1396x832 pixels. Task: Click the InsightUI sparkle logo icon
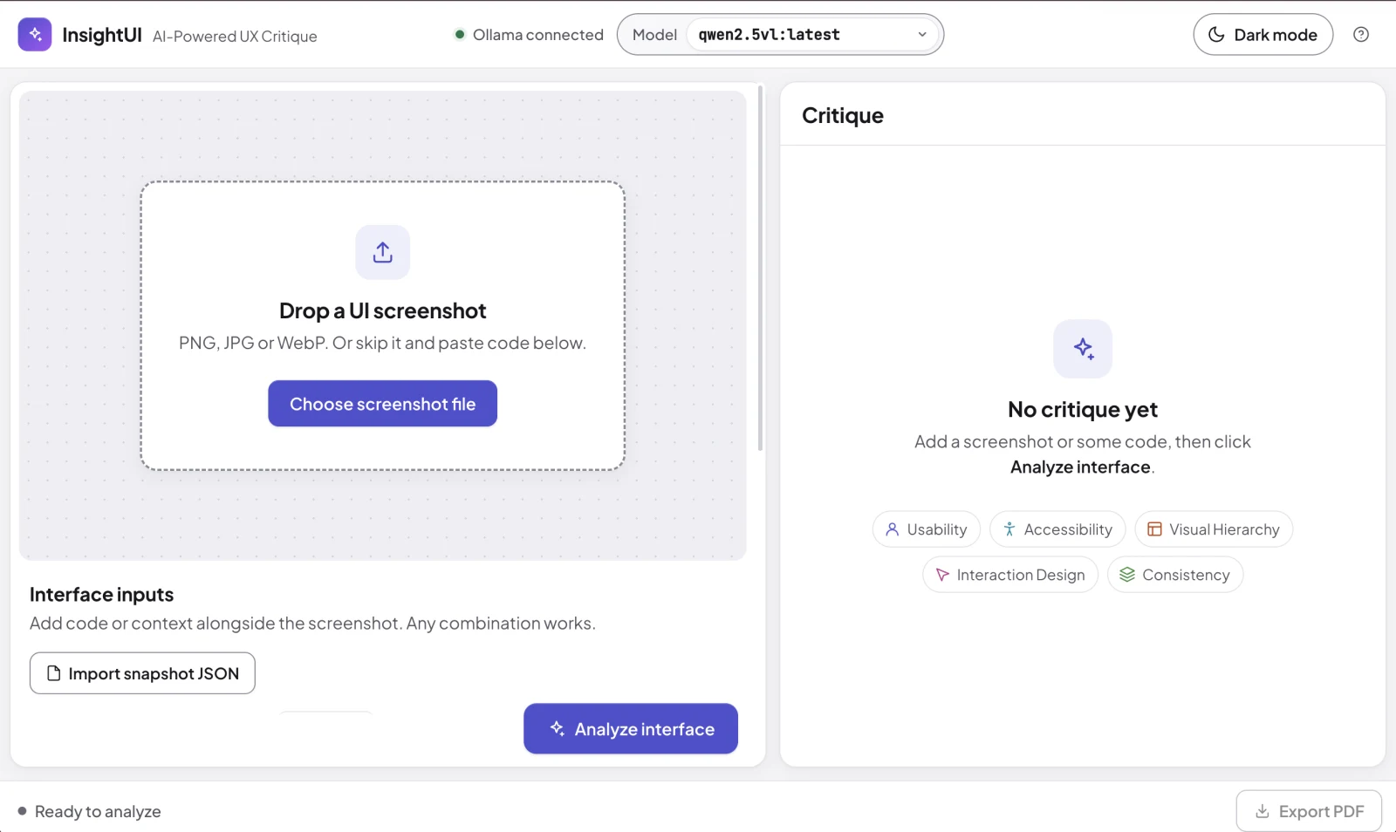[35, 35]
